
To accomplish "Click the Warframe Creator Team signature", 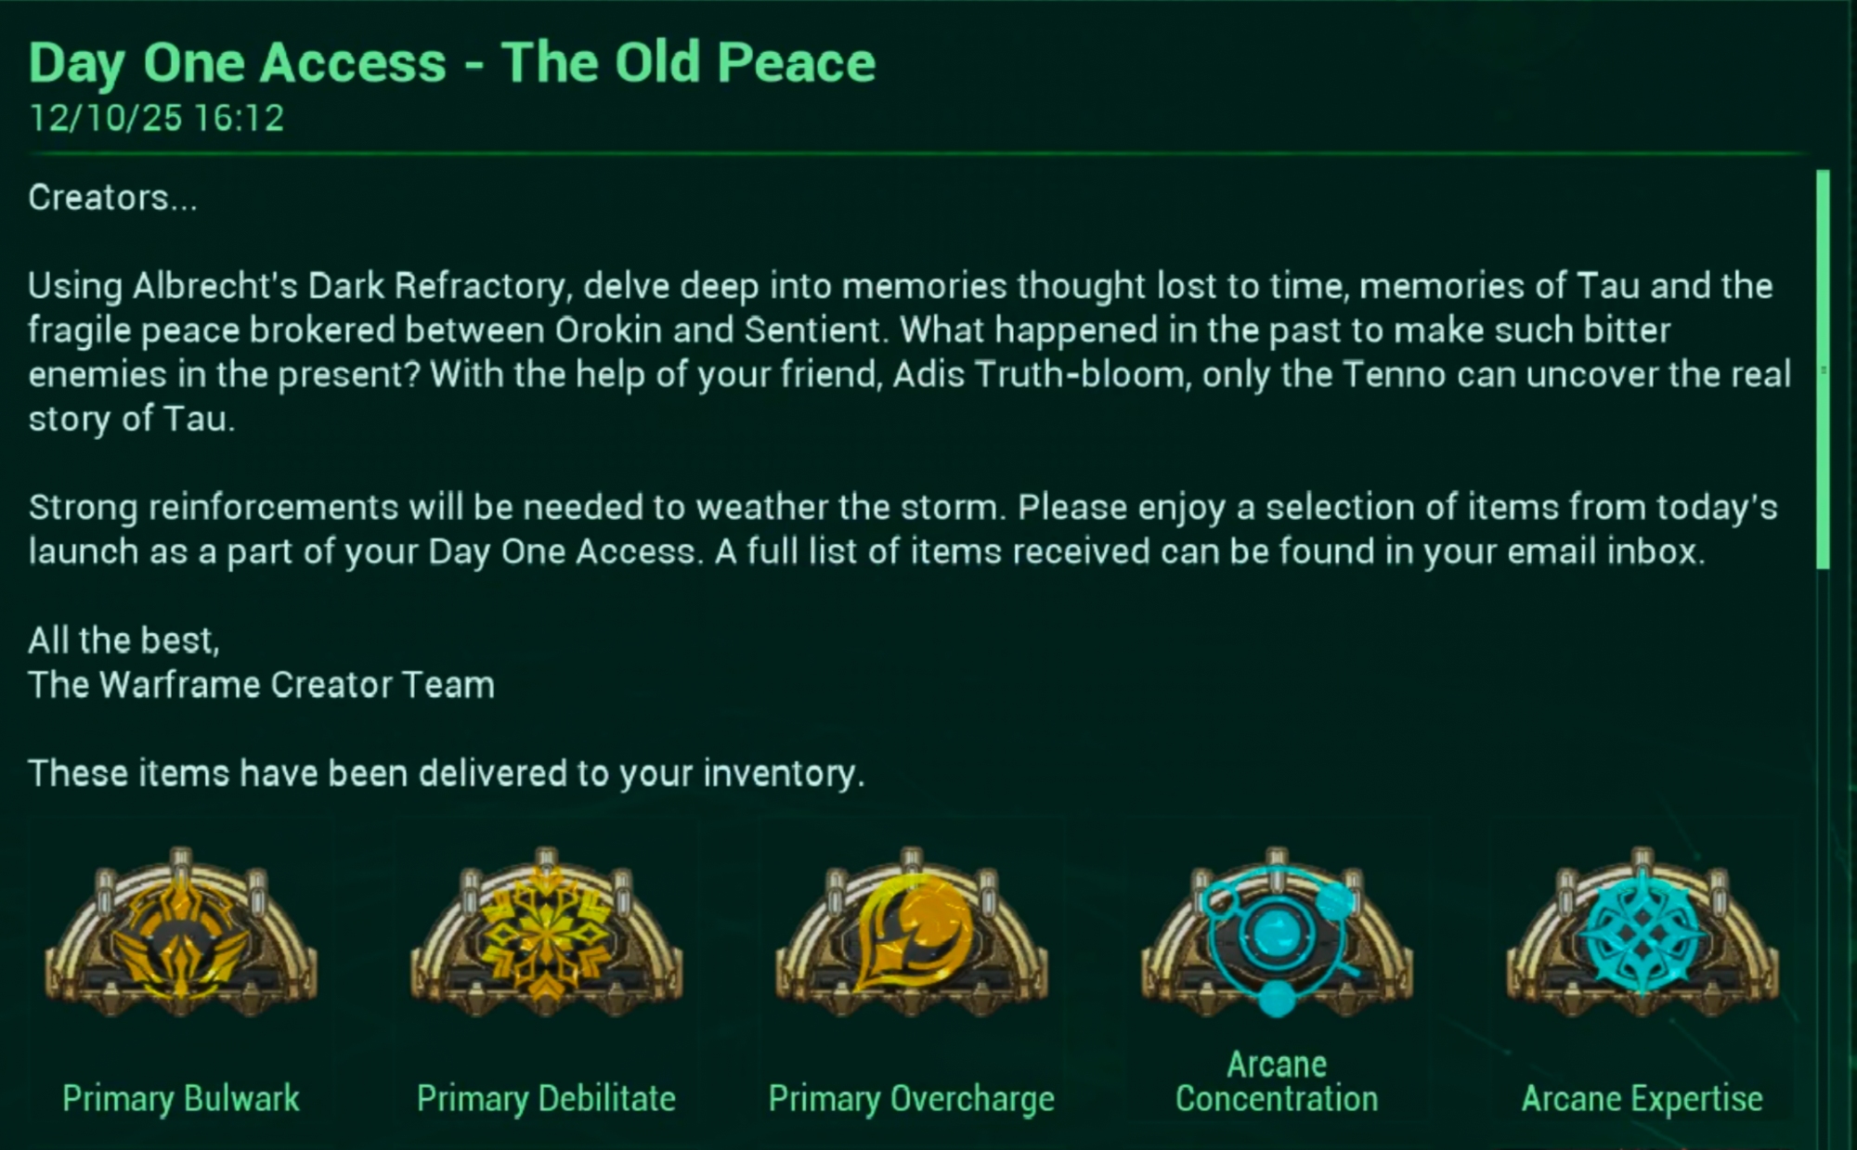I will pos(261,685).
